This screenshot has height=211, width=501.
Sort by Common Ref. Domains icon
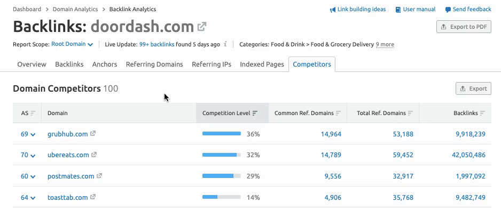(x=338, y=113)
